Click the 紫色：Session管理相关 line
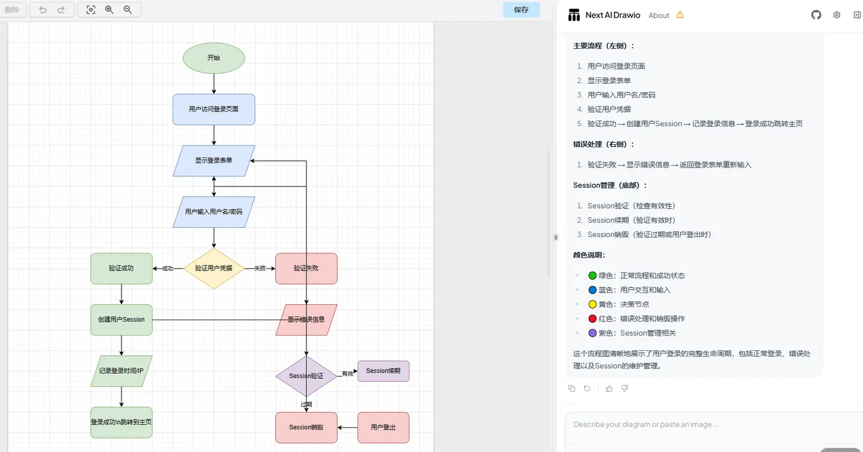This screenshot has height=452, width=863. [x=632, y=333]
